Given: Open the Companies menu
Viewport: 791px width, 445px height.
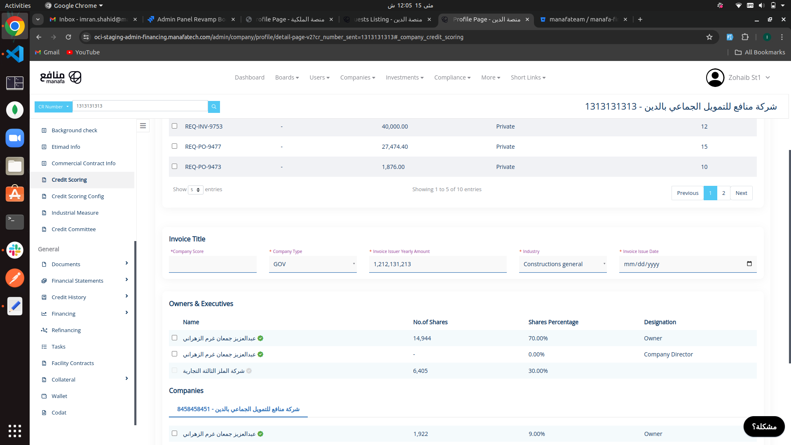Looking at the screenshot, I should pos(358,77).
